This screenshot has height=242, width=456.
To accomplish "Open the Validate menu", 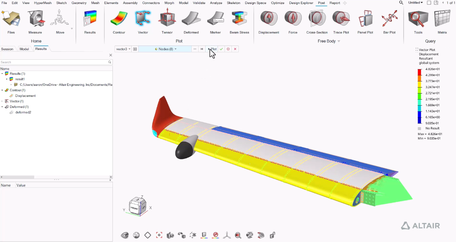I will click(199, 3).
